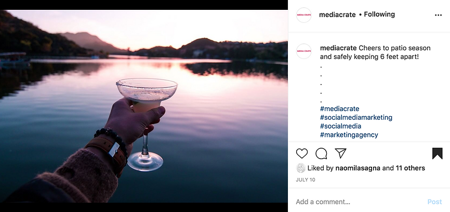Open the #socialmediamarketing hashtag
The image size is (450, 212).
[x=356, y=118]
